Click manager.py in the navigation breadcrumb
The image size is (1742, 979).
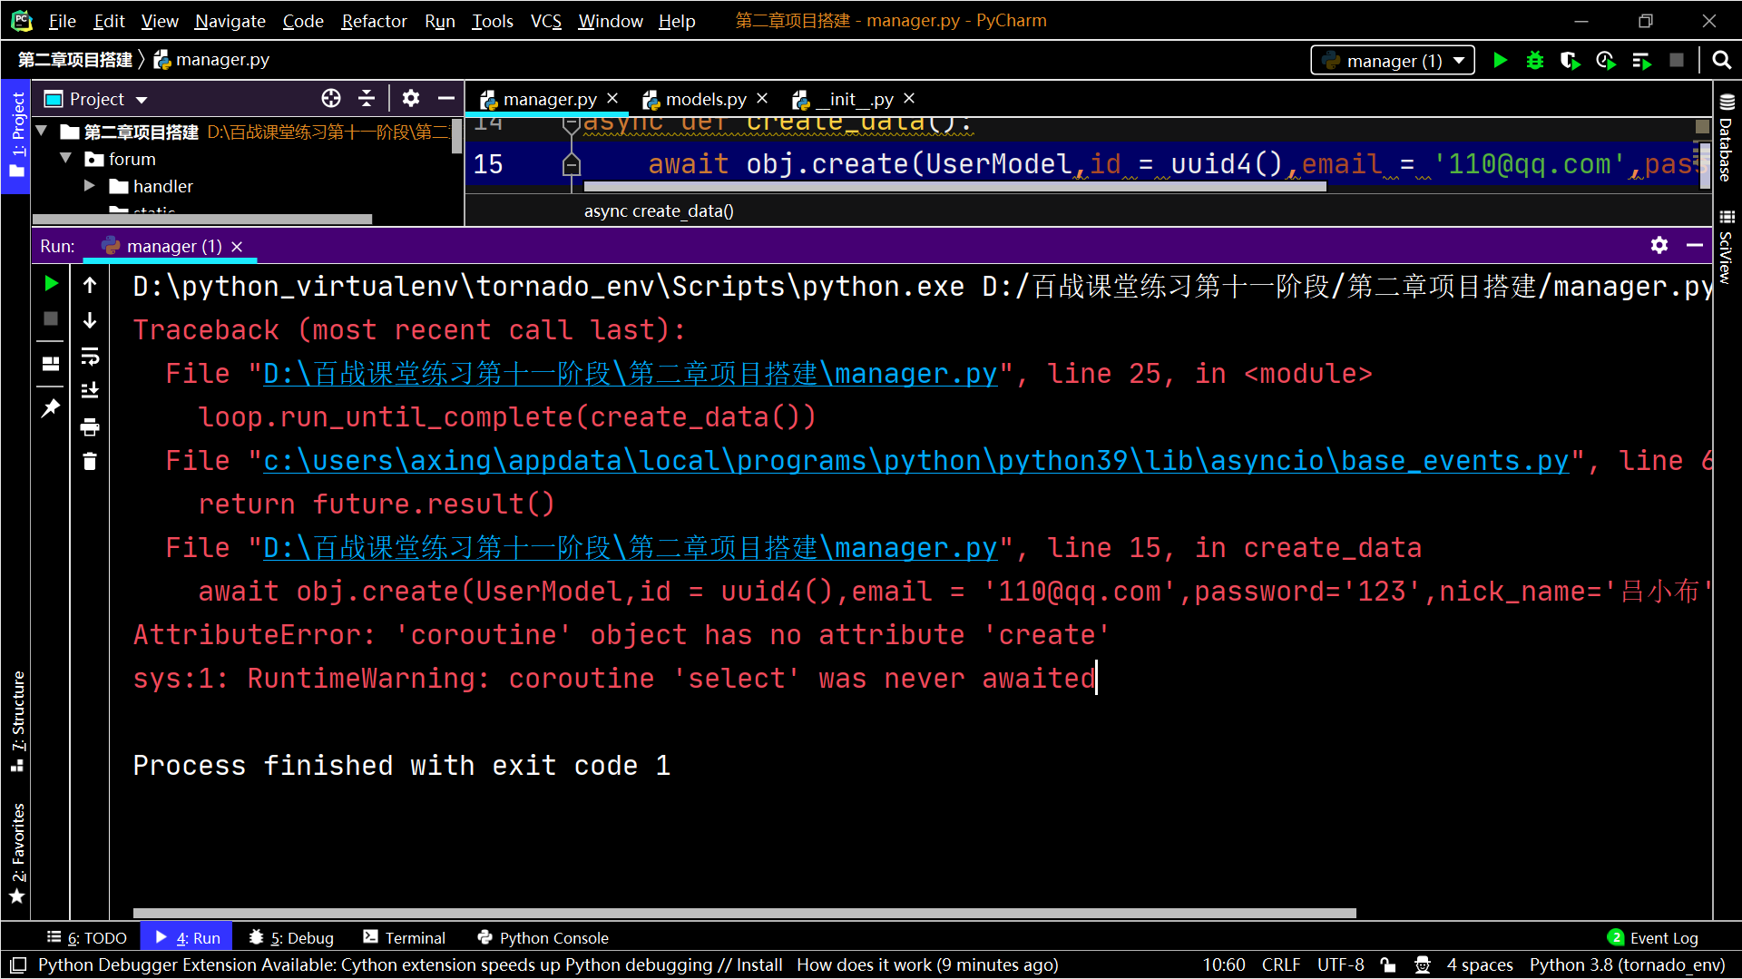click(212, 60)
